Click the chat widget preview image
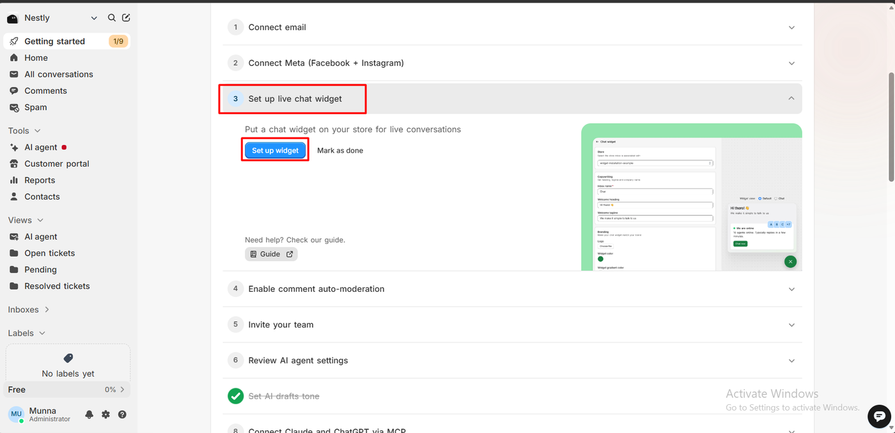This screenshot has height=433, width=895. coord(691,197)
